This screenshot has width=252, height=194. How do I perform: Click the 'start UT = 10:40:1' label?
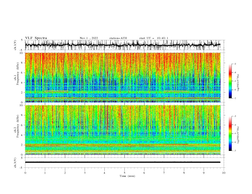[154, 38]
